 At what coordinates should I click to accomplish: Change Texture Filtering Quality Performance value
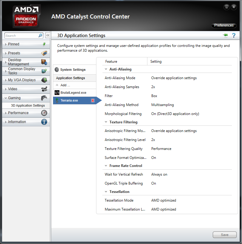pyautogui.click(x=161, y=149)
